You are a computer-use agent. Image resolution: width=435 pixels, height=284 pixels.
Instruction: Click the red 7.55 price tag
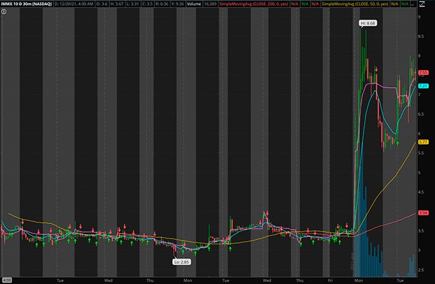point(424,73)
